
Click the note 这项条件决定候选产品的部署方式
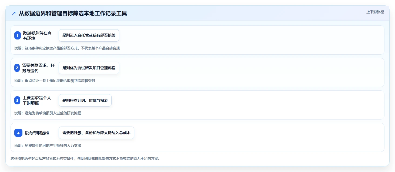pos(67,48)
